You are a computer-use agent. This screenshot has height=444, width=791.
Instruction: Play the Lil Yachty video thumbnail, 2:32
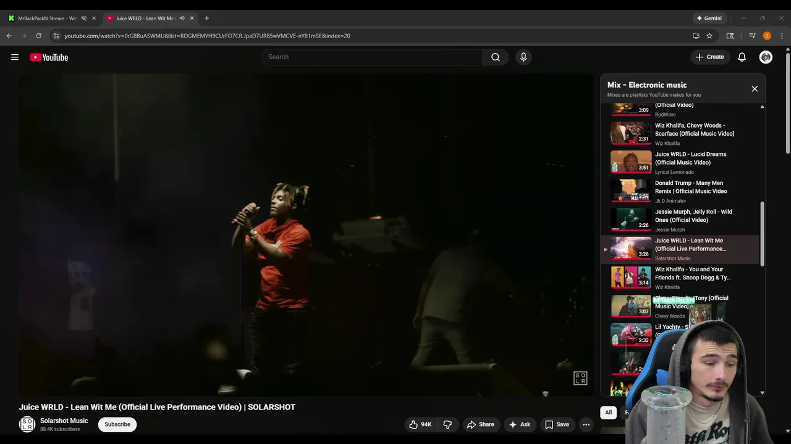[x=631, y=335]
